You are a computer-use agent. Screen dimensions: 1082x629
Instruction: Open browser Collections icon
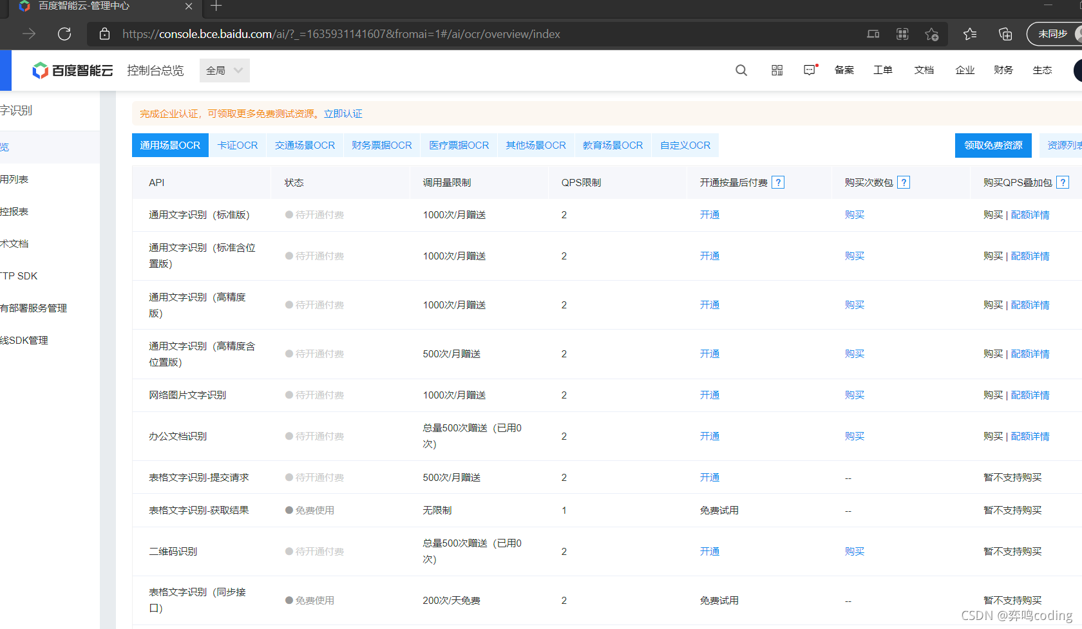pyautogui.click(x=1005, y=34)
